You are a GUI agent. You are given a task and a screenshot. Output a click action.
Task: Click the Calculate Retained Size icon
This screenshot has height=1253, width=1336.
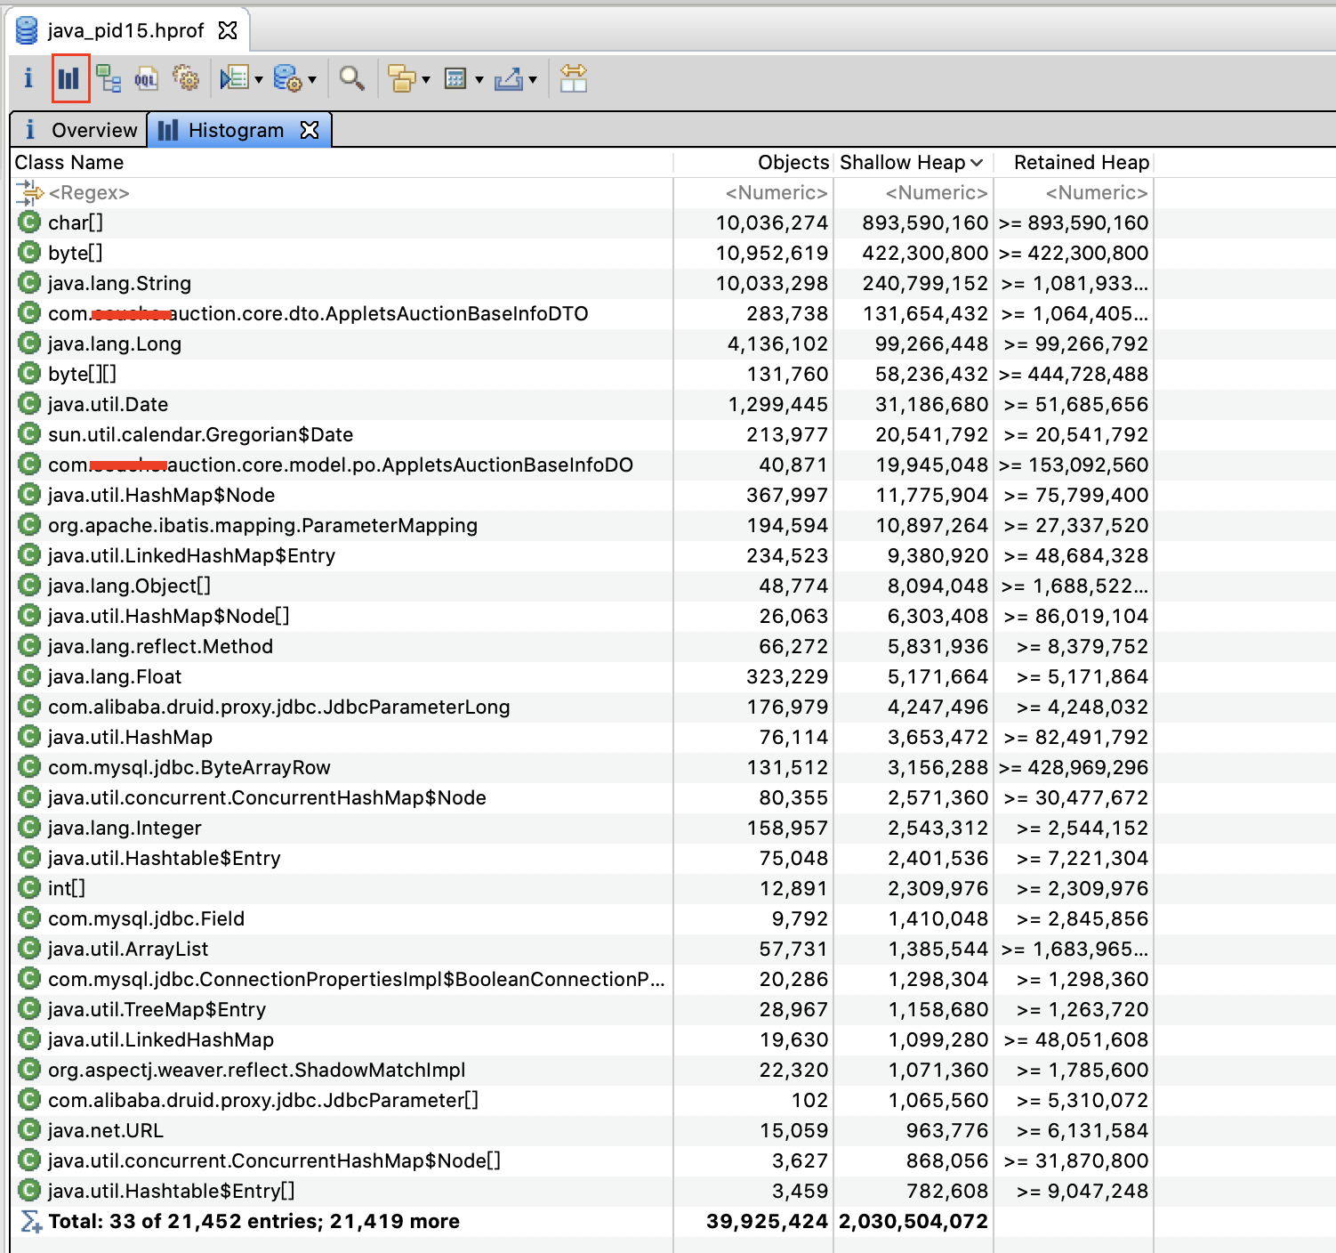click(x=455, y=78)
